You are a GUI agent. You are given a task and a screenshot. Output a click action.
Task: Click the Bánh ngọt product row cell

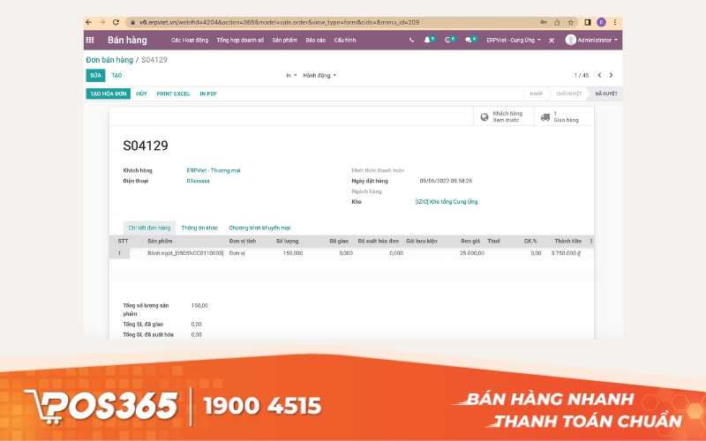(x=185, y=253)
